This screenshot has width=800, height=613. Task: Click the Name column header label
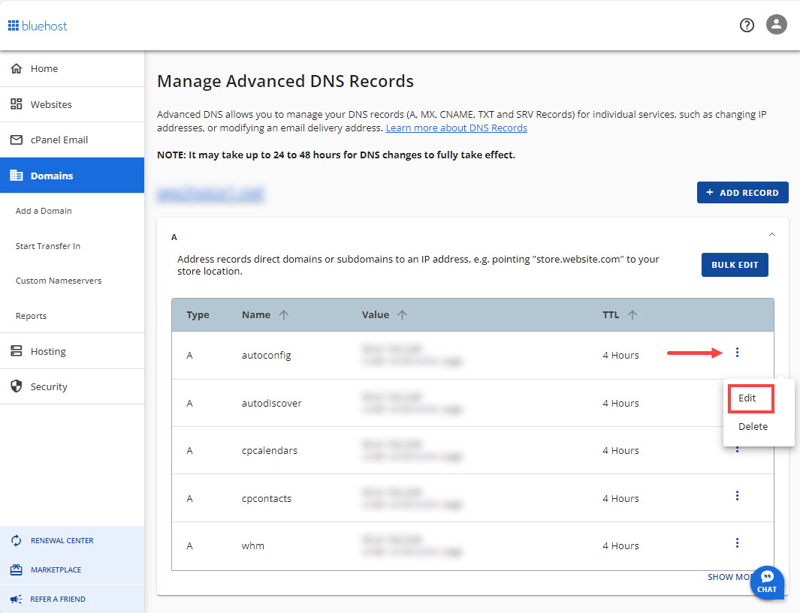coord(256,315)
